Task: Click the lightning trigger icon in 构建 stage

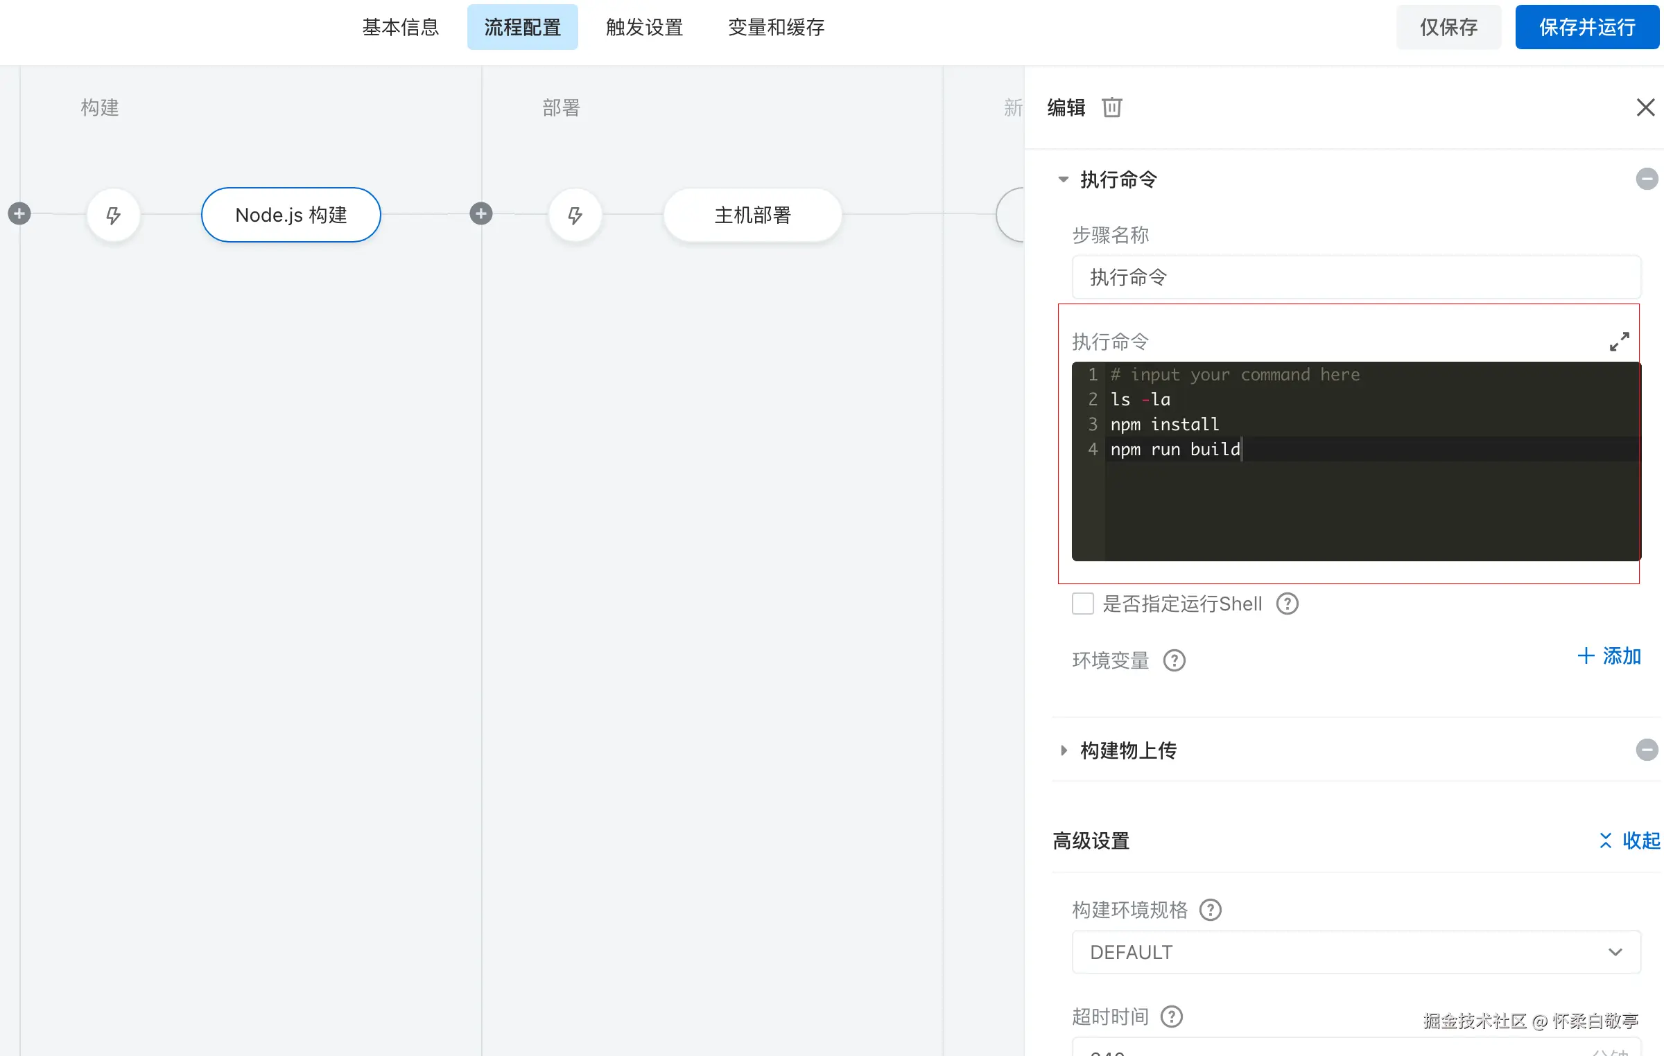Action: (x=114, y=215)
